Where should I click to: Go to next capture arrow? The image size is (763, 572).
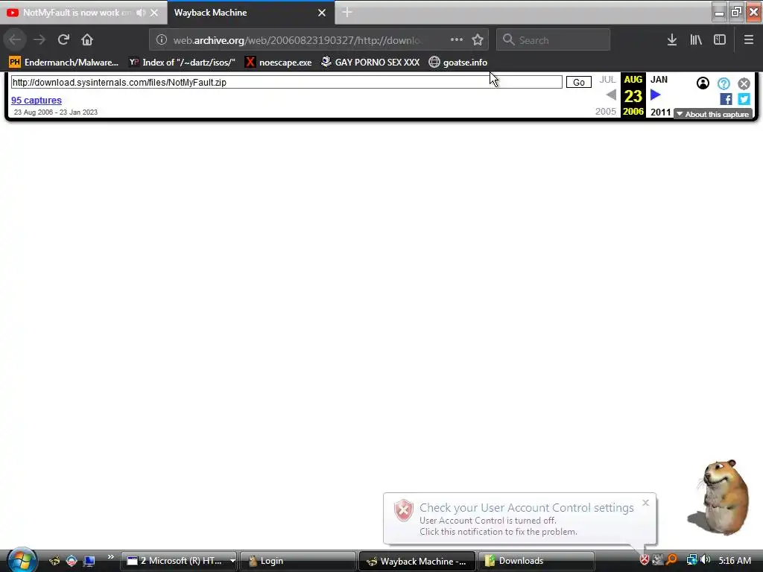(656, 95)
